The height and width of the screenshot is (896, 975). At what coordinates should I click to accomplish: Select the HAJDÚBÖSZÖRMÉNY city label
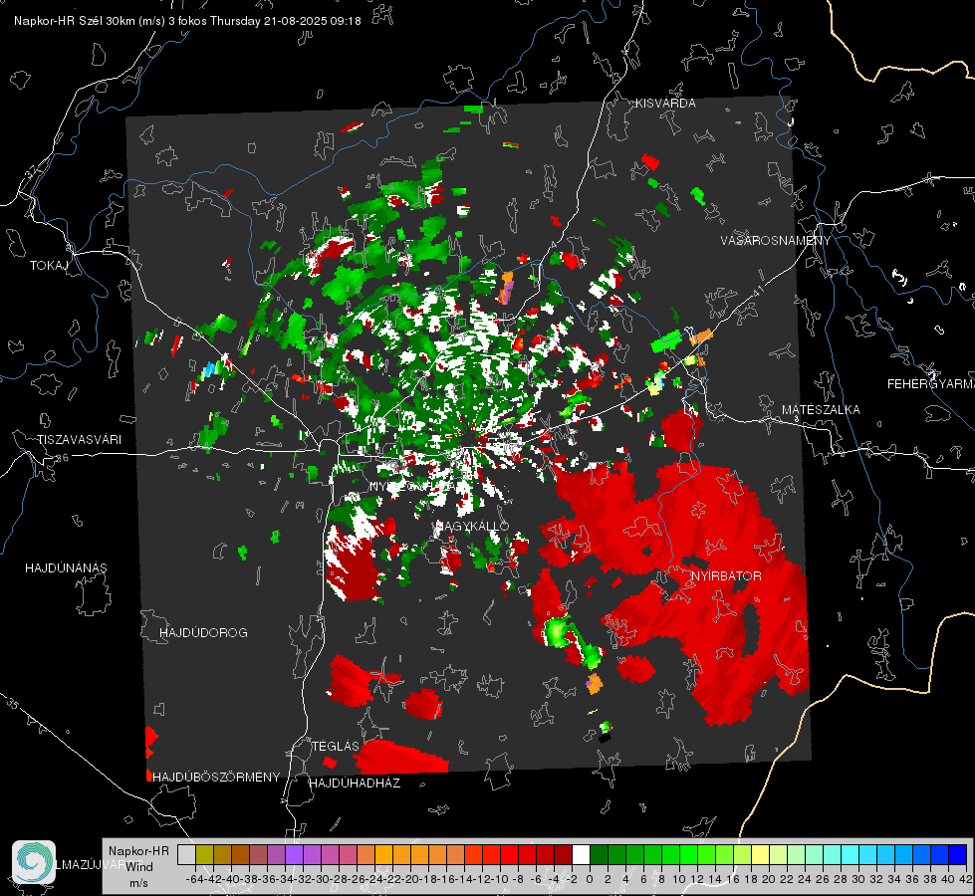click(216, 778)
